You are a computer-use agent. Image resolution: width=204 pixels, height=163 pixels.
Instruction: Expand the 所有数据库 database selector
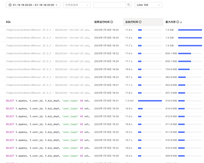pos(77,5)
